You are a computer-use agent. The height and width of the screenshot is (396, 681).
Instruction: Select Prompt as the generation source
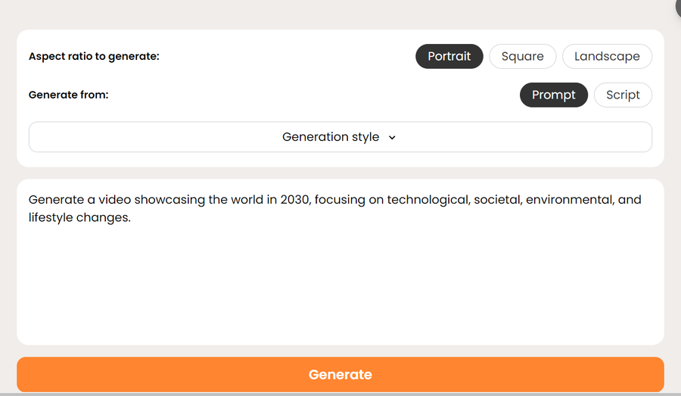click(553, 95)
